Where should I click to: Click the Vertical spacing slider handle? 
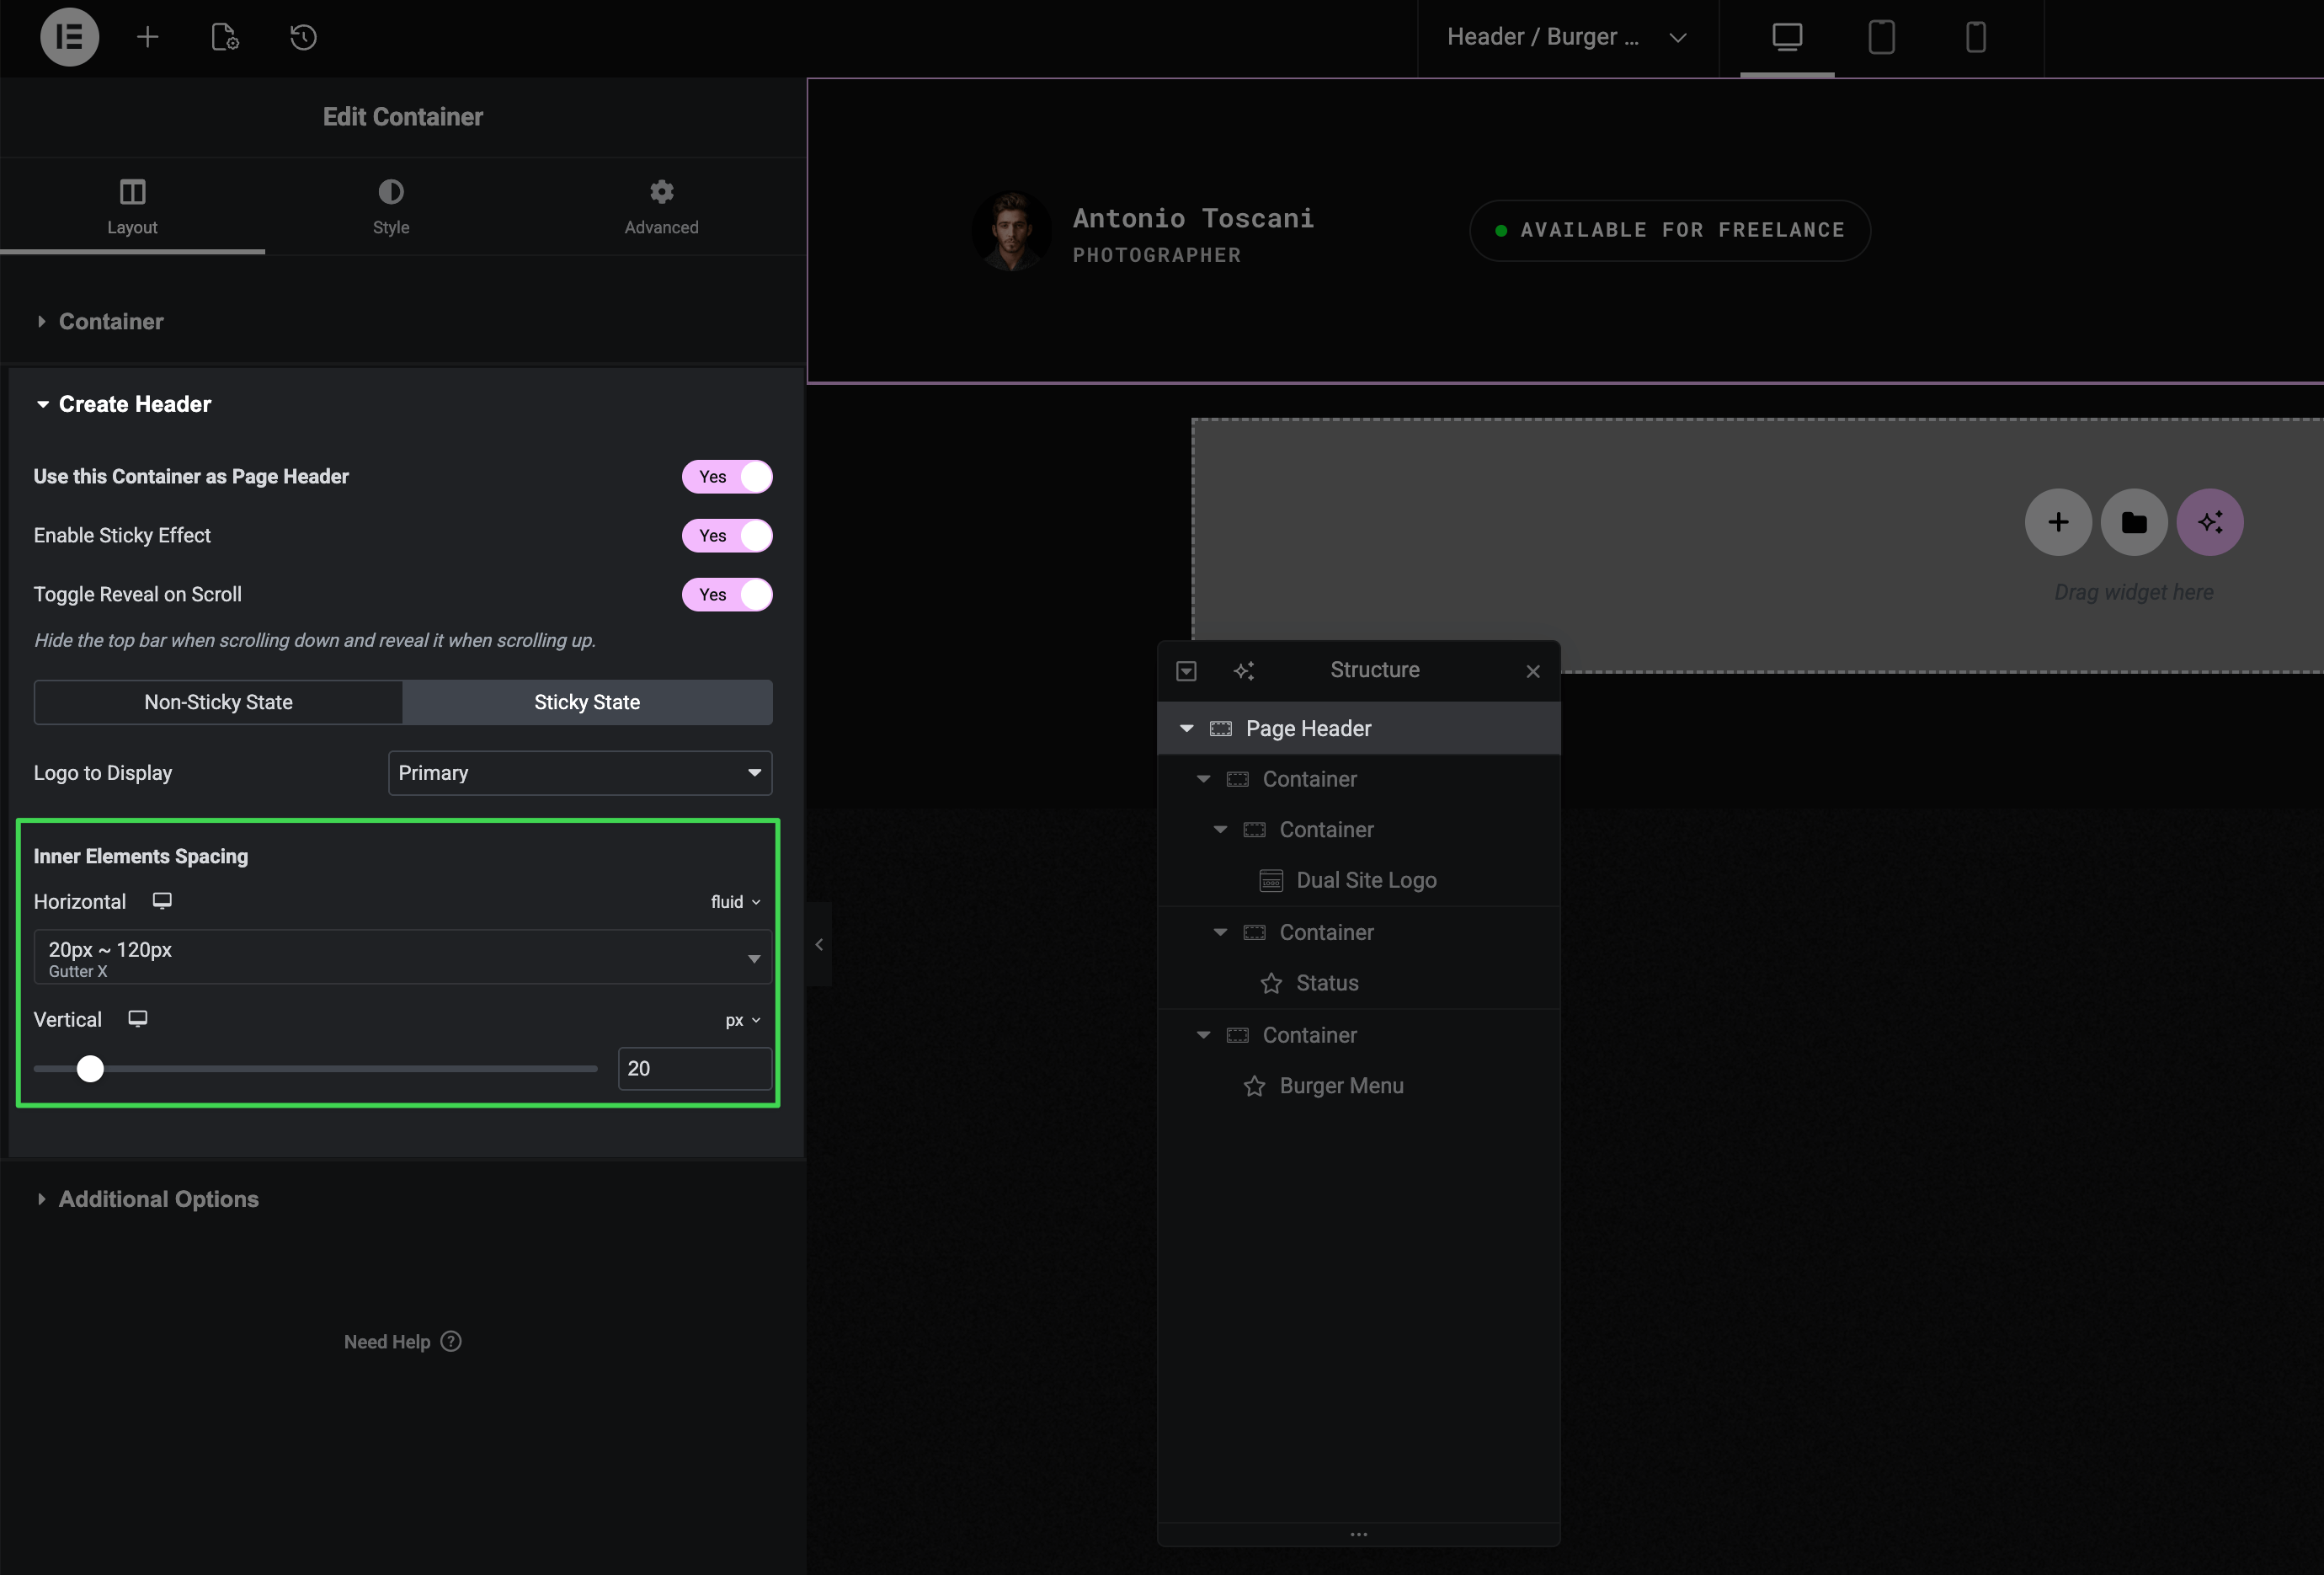[90, 1069]
